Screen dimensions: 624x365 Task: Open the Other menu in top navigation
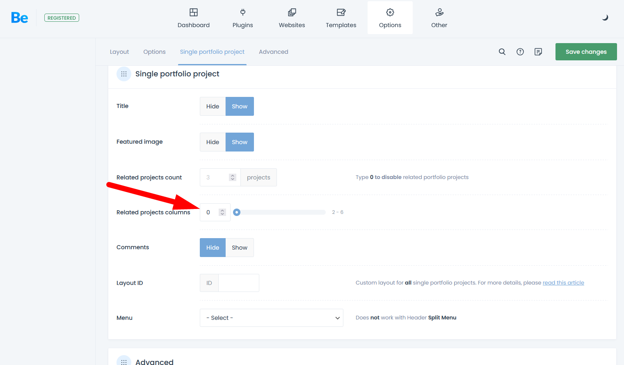click(x=439, y=18)
